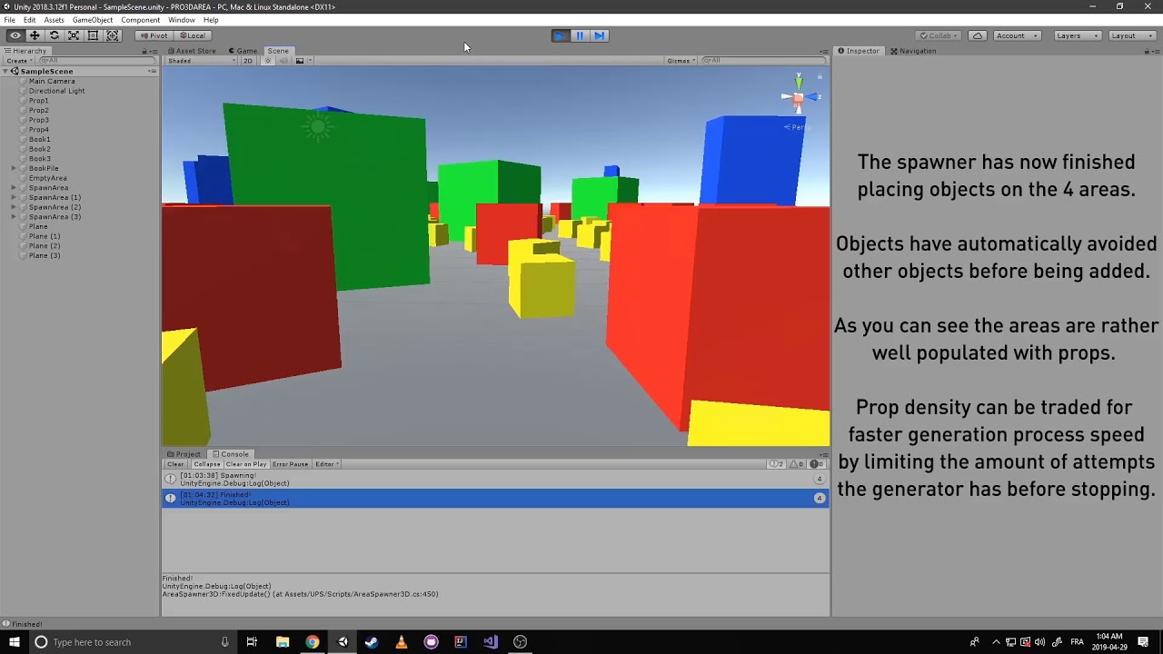Open the Assets menu
The height and width of the screenshot is (654, 1163).
coord(54,20)
